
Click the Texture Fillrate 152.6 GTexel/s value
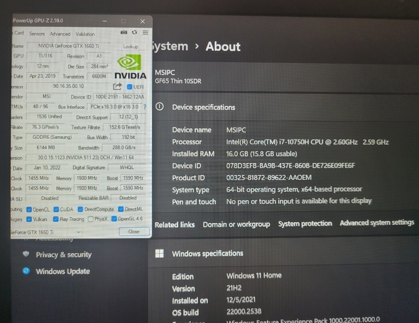tap(124, 127)
